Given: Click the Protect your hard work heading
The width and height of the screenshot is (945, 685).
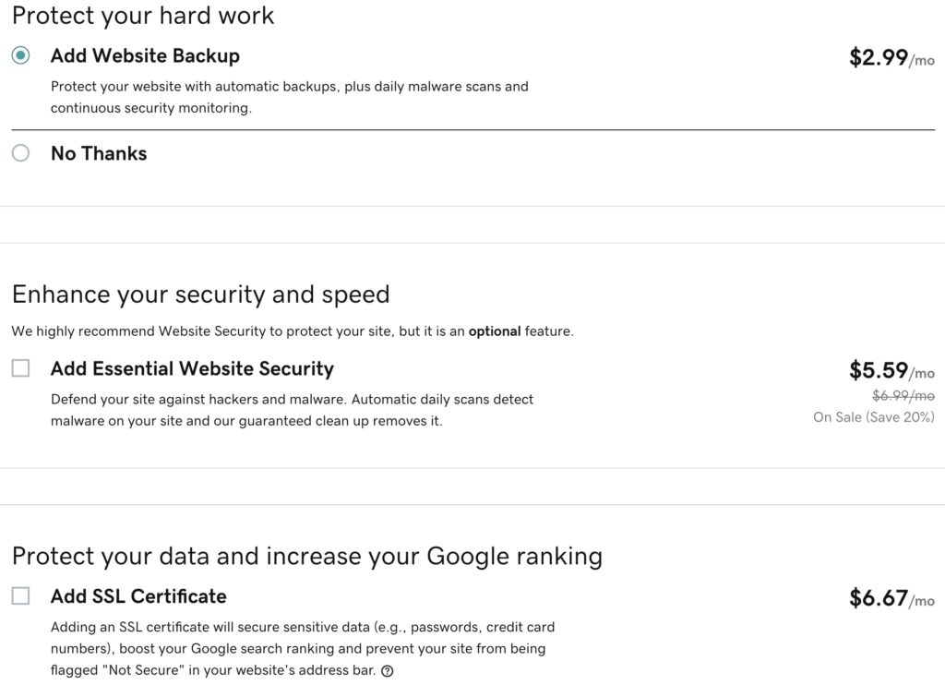Looking at the screenshot, I should [143, 16].
